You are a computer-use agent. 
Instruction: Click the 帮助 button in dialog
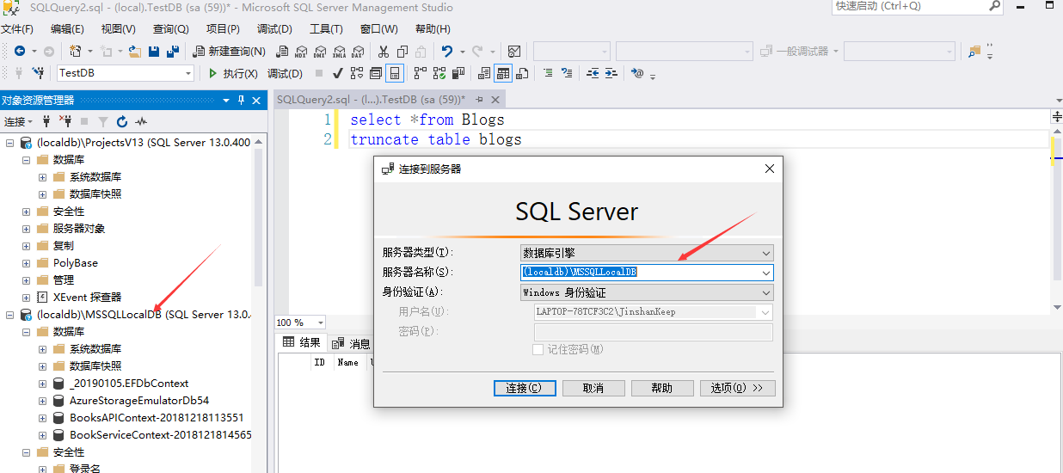[662, 388]
